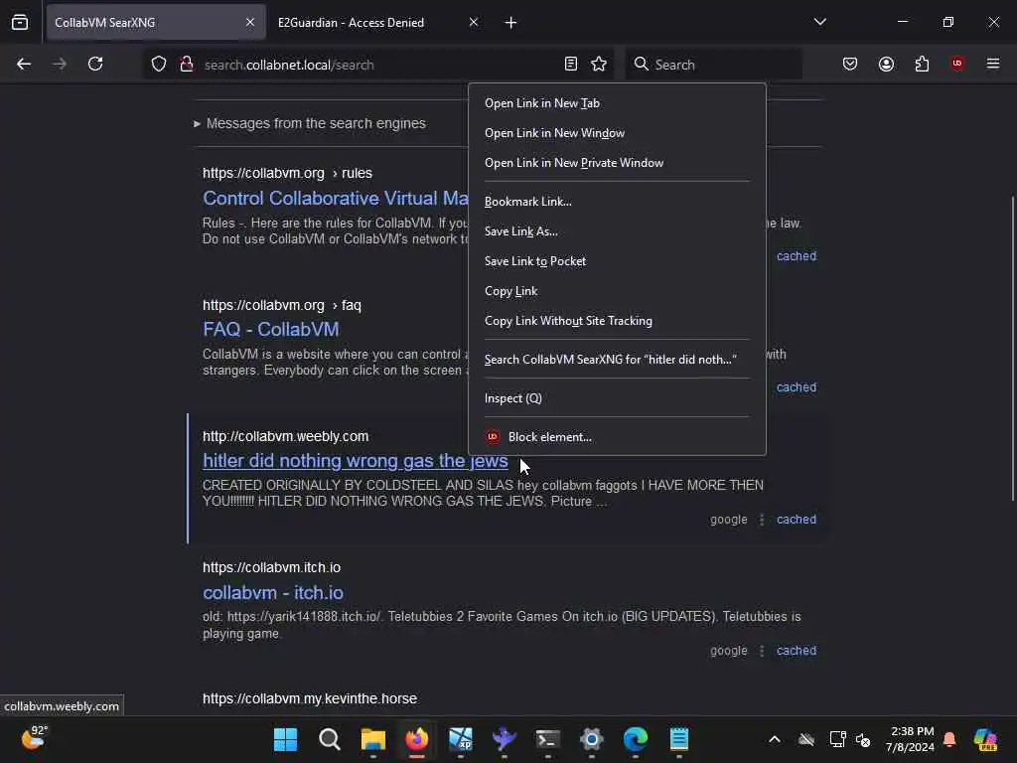This screenshot has height=763, width=1017.
Task: Reload the current page
Action: click(95, 64)
